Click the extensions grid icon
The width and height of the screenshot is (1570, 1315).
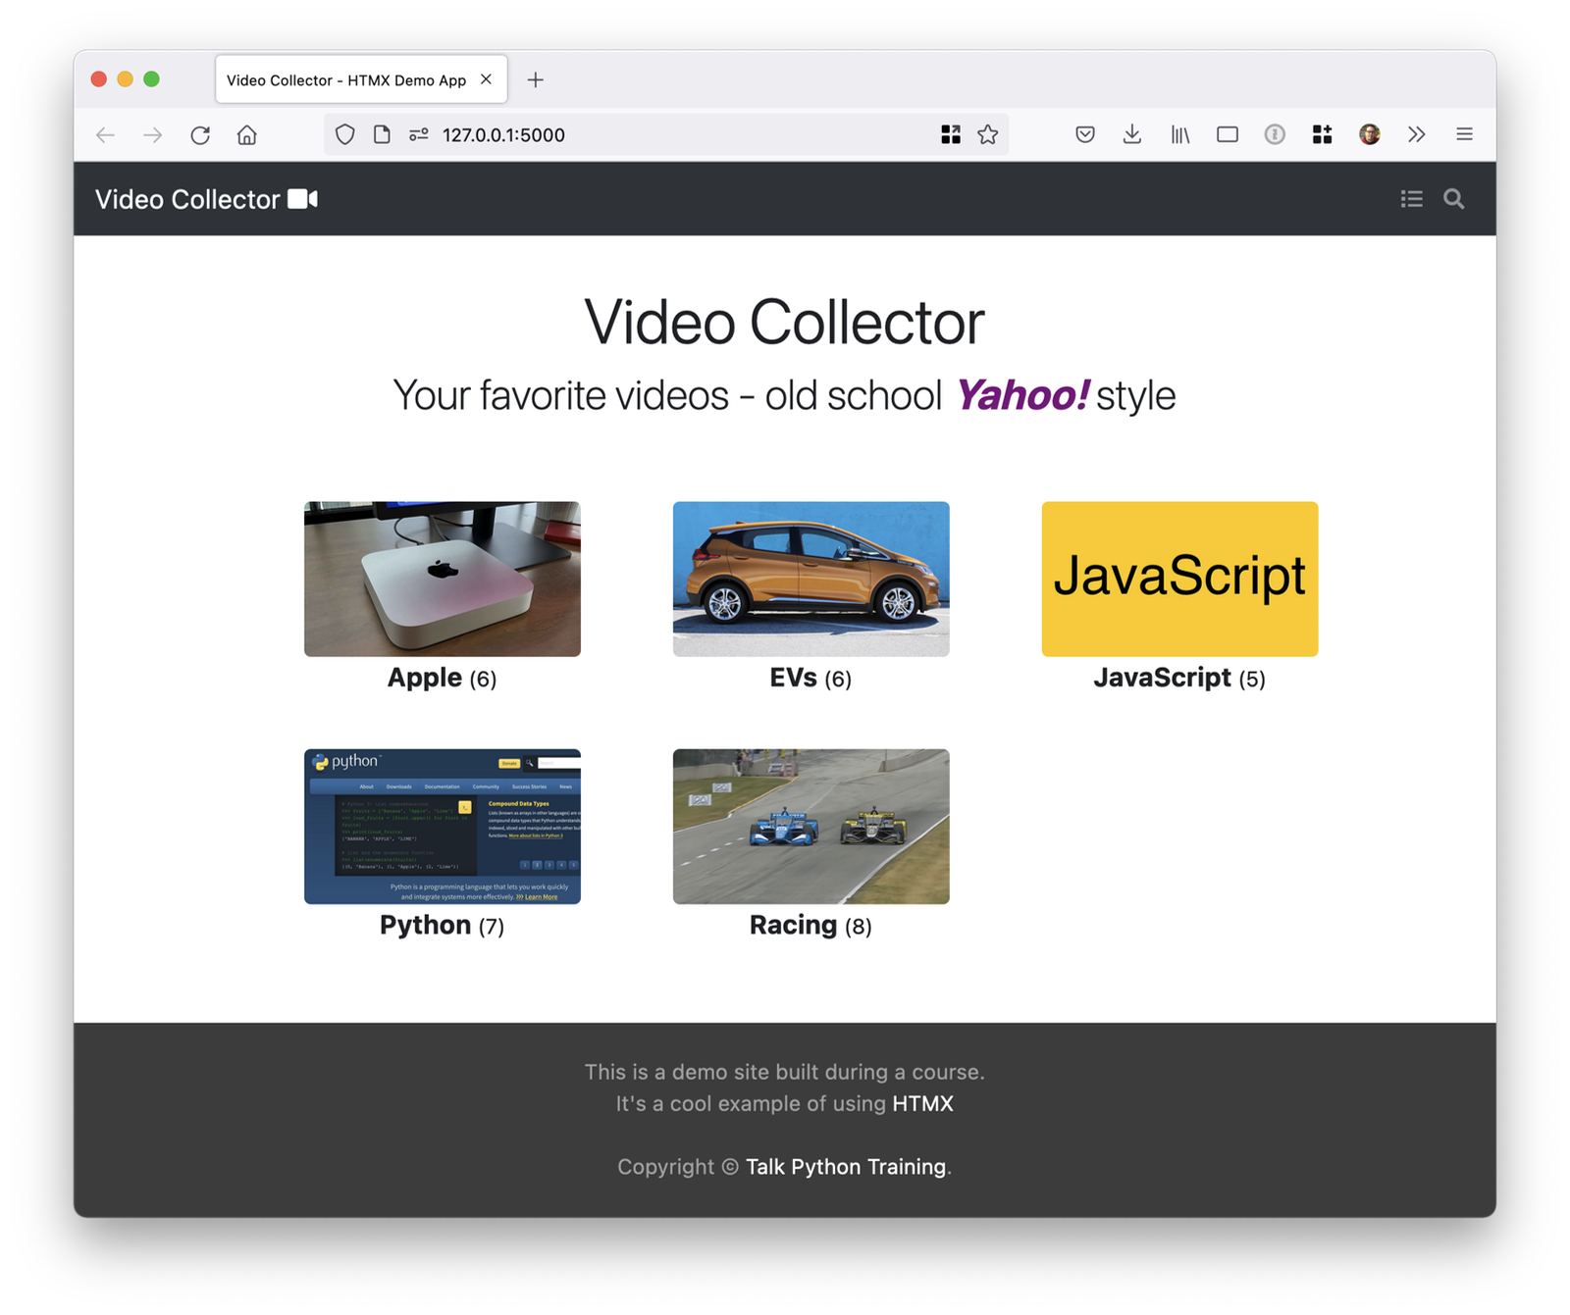click(x=1321, y=134)
